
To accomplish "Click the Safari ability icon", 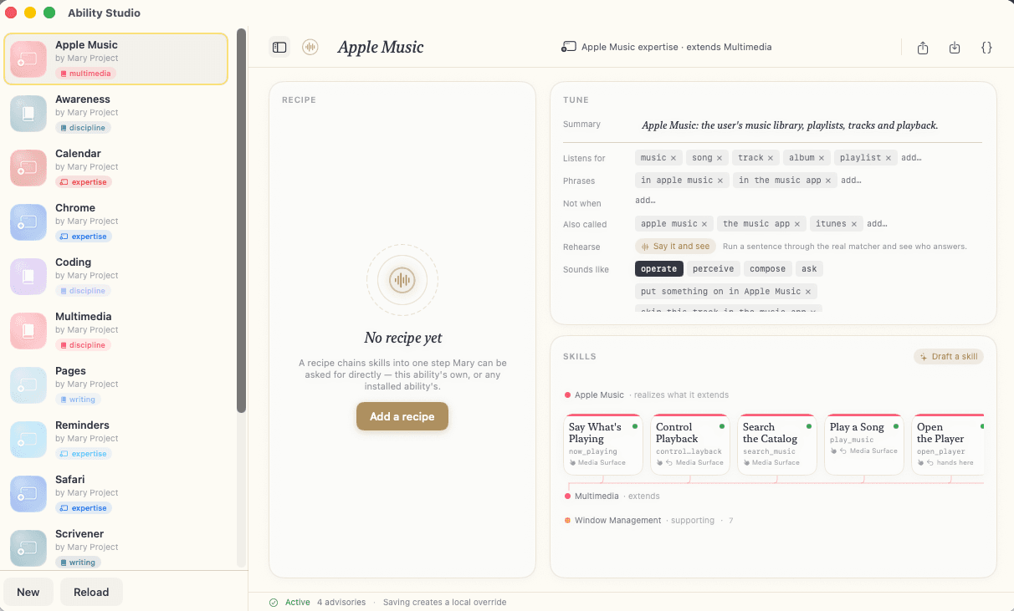I will [x=28, y=494].
